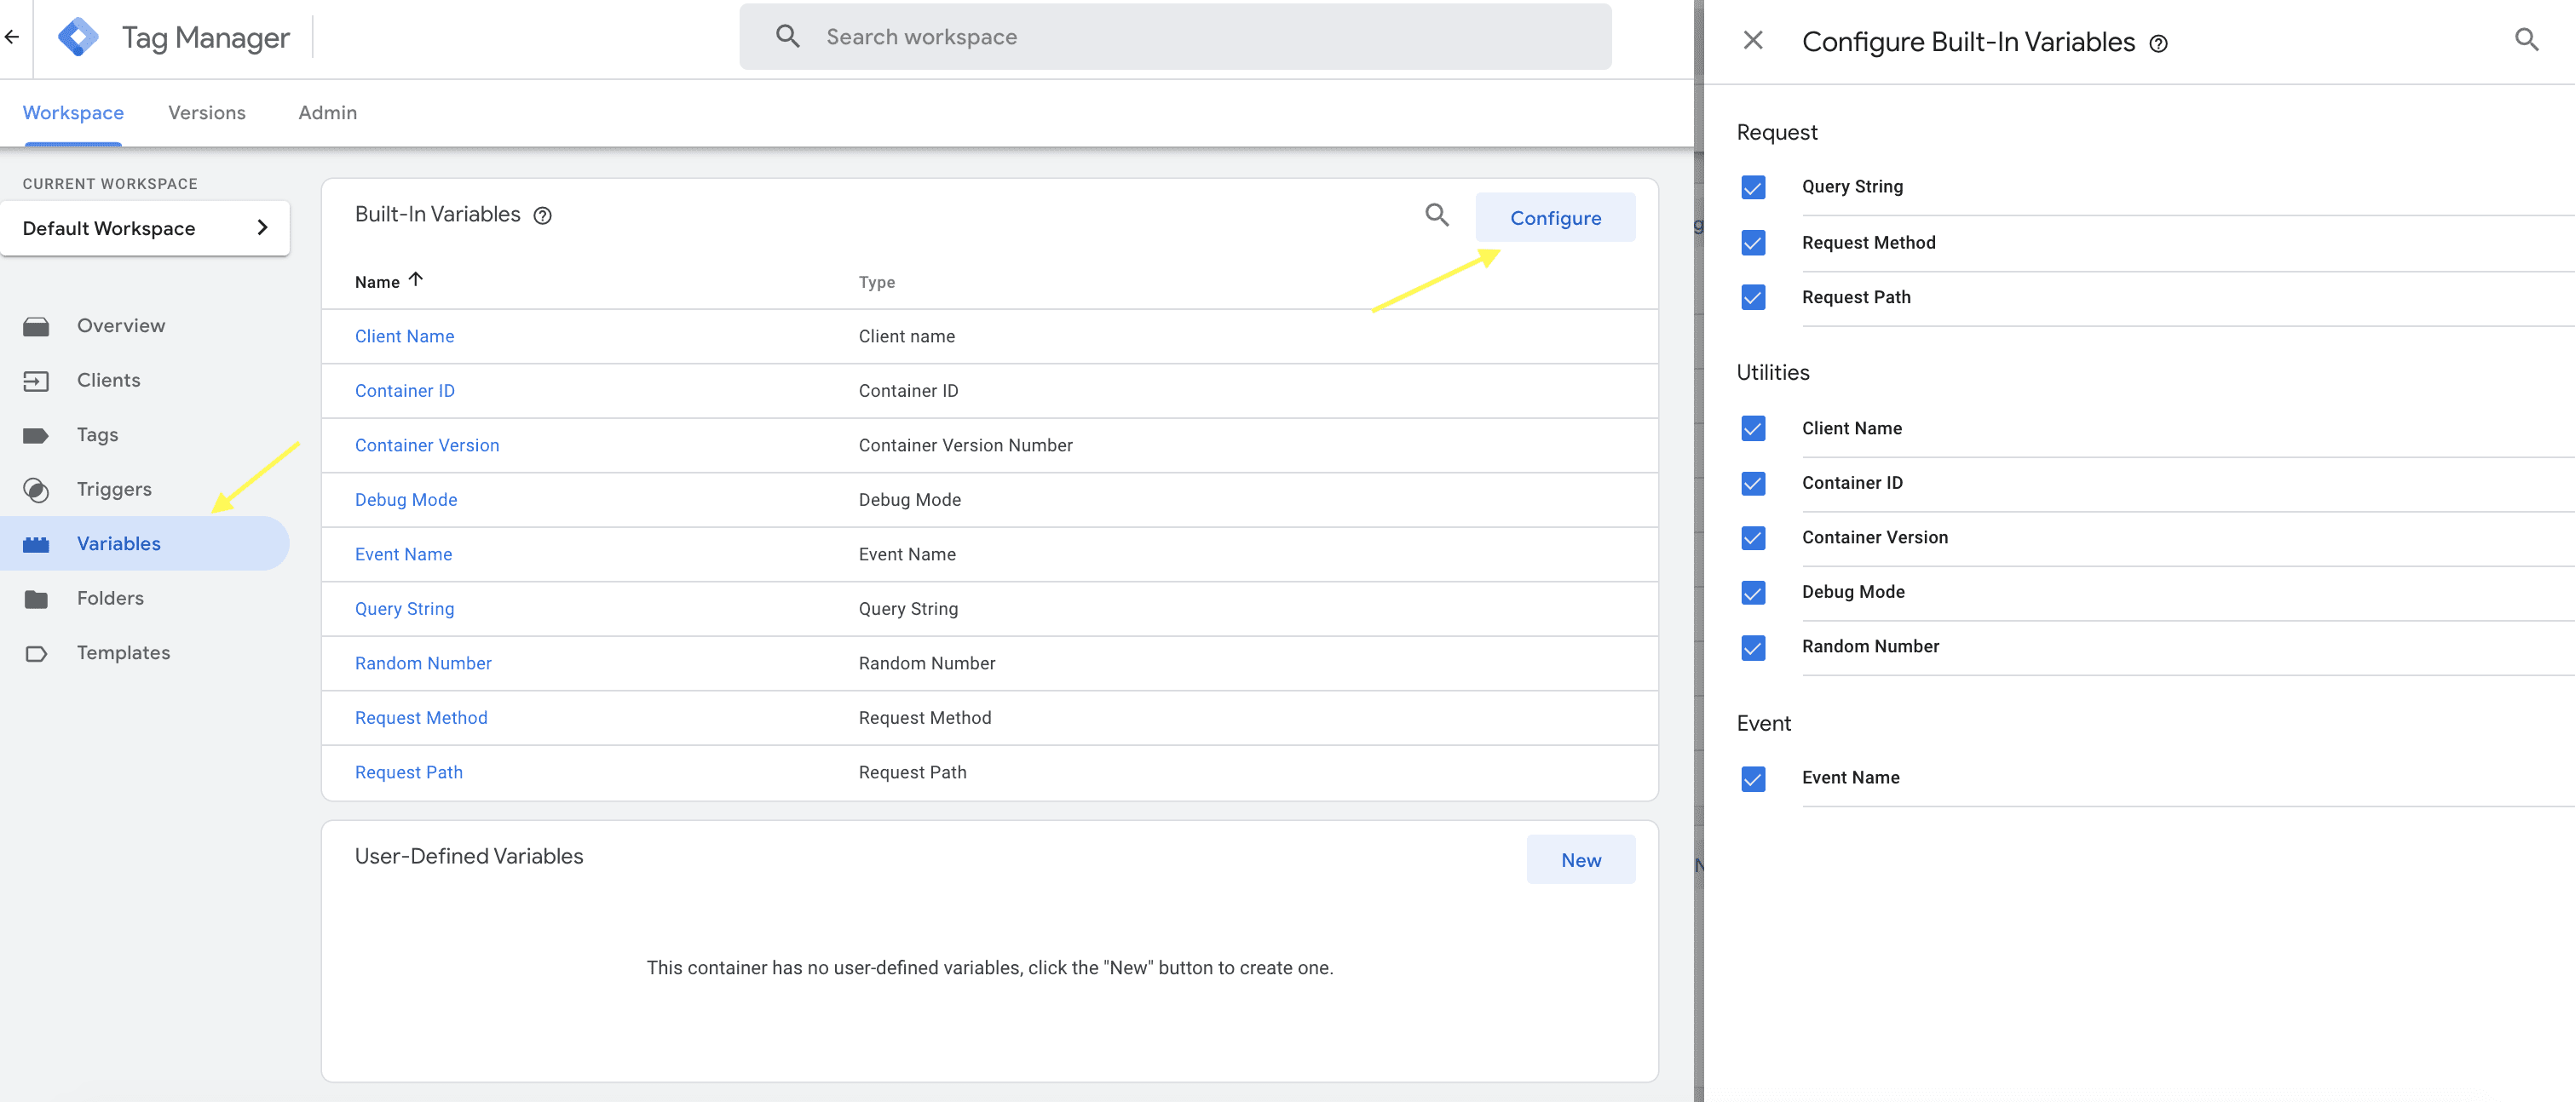2575x1102 pixels.
Task: Click help icon next to Configure Built-In Variables
Action: click(2158, 44)
